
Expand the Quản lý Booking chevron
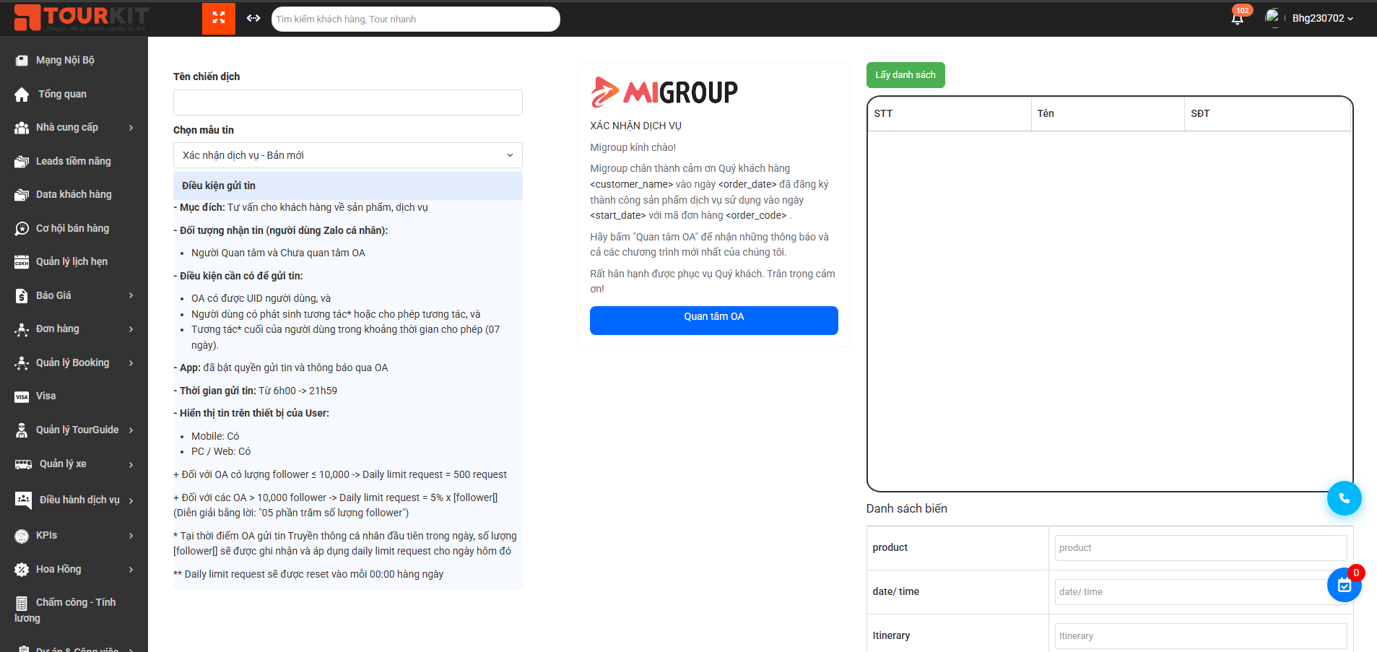pyautogui.click(x=131, y=363)
